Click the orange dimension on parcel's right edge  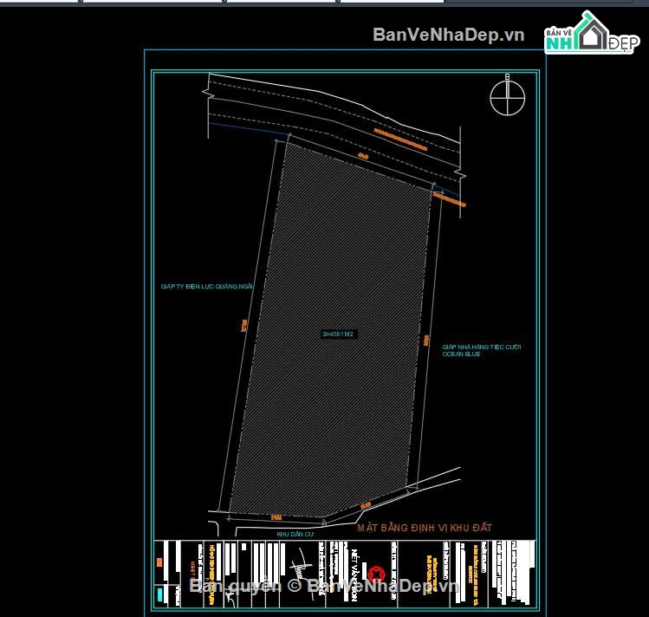click(426, 342)
